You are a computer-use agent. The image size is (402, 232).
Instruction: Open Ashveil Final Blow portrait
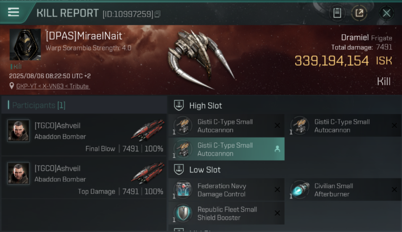[19, 131]
